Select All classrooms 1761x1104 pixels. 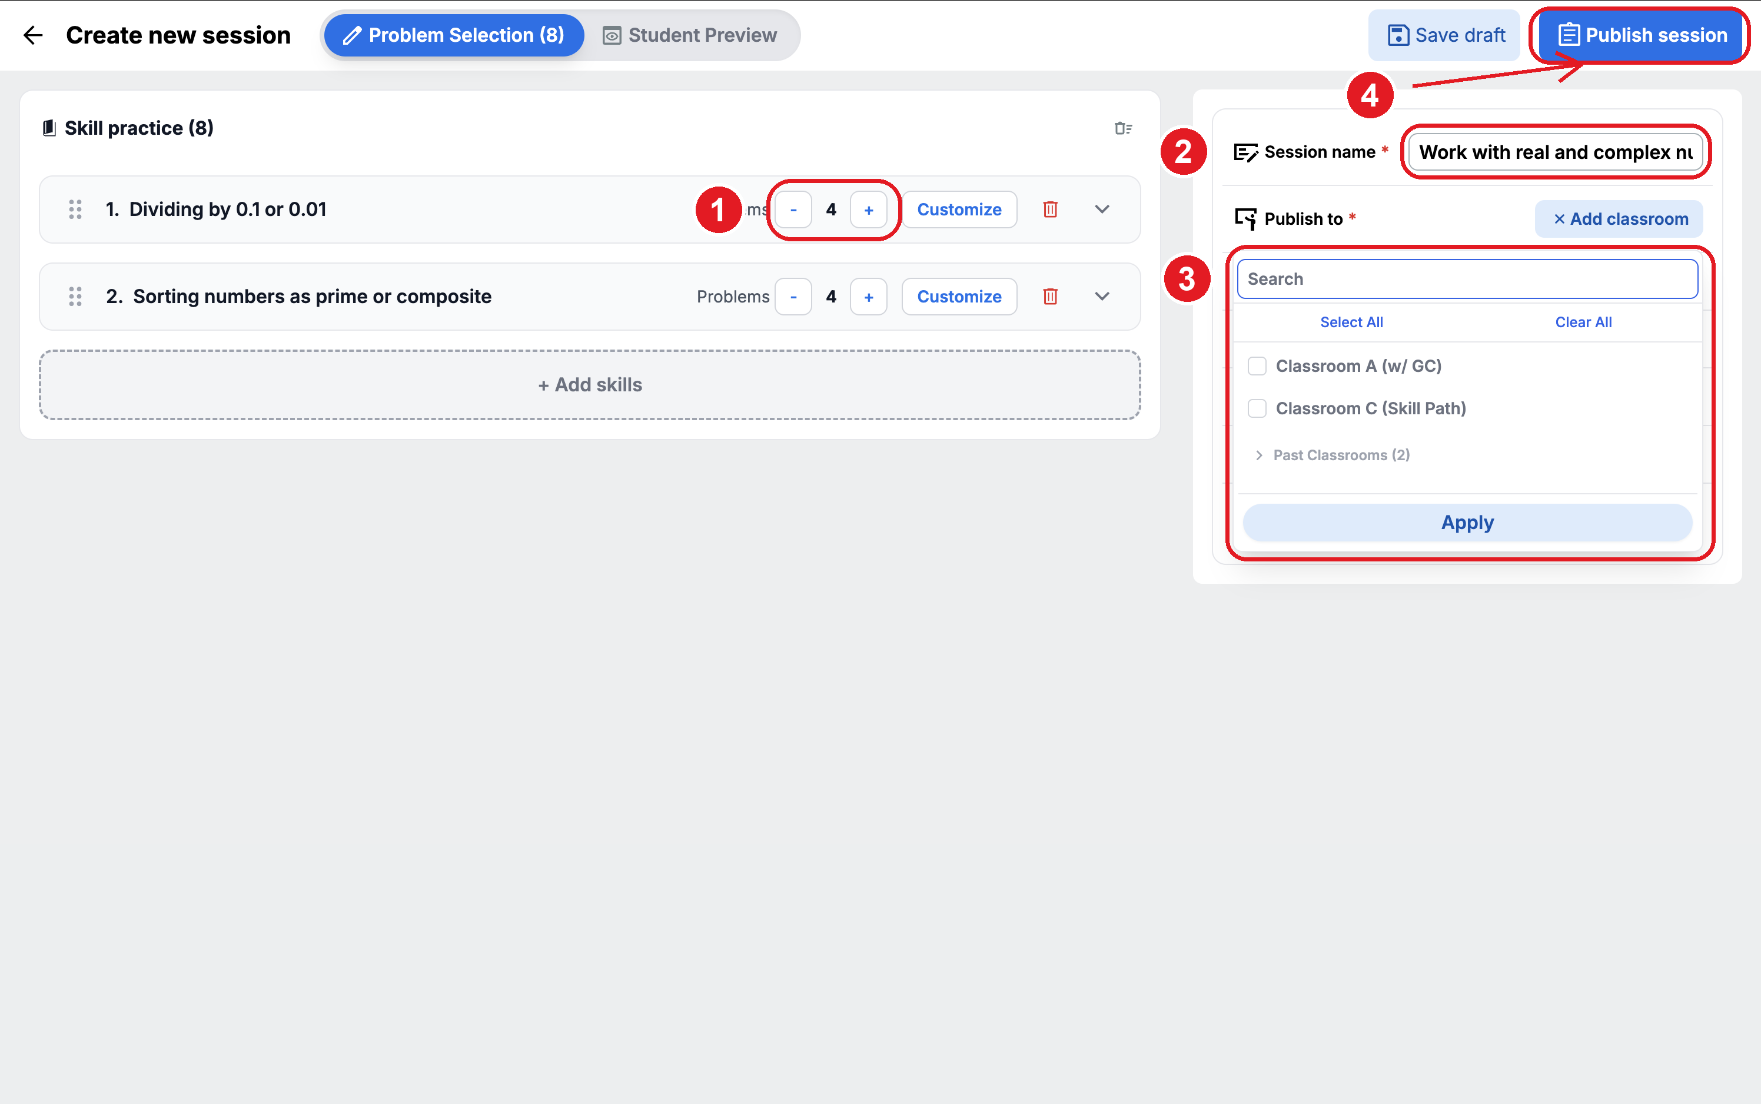pyautogui.click(x=1351, y=322)
